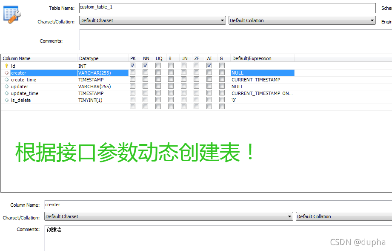Click TIMESTAMP datatype of update_time
This screenshot has height=251, width=392.
tap(91, 93)
